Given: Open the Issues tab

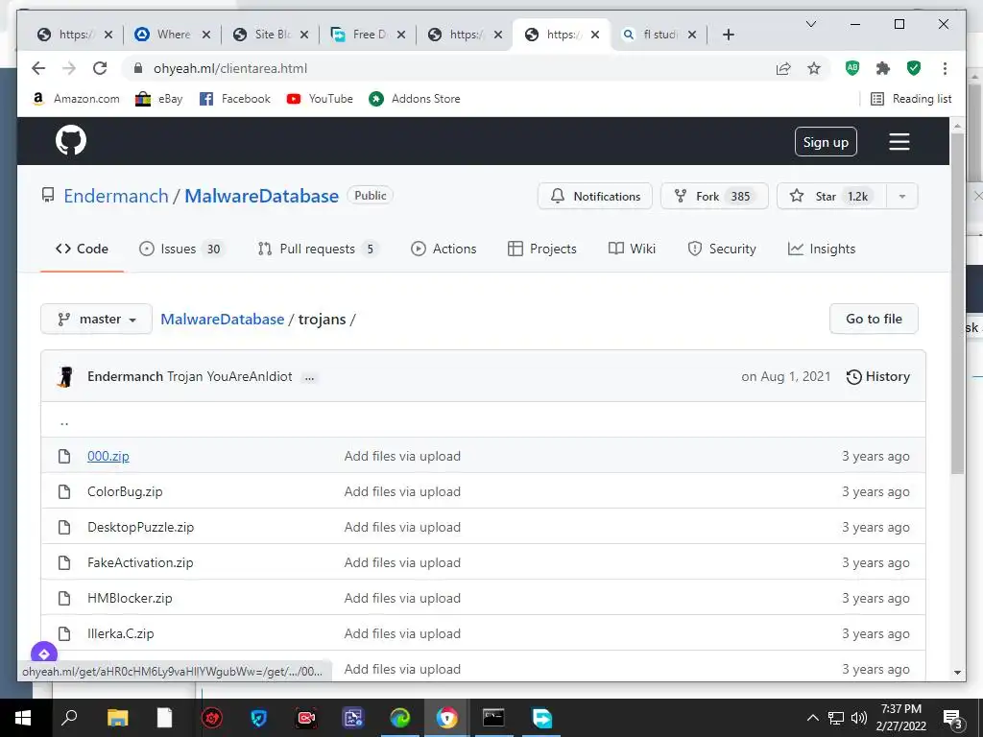Looking at the screenshot, I should (181, 249).
